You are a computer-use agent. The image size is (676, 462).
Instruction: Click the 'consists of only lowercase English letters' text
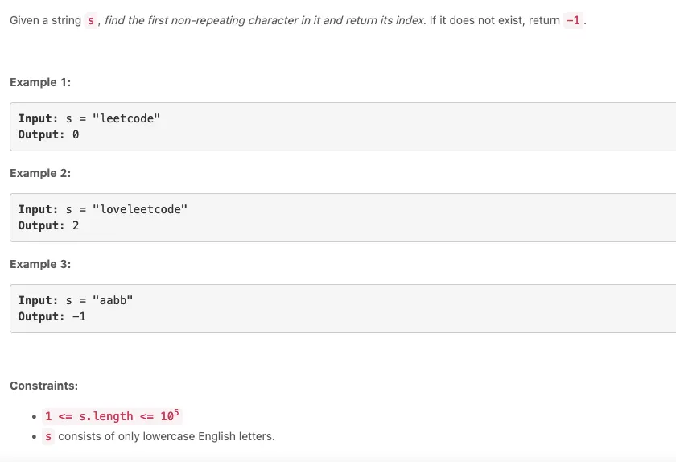pyautogui.click(x=167, y=436)
